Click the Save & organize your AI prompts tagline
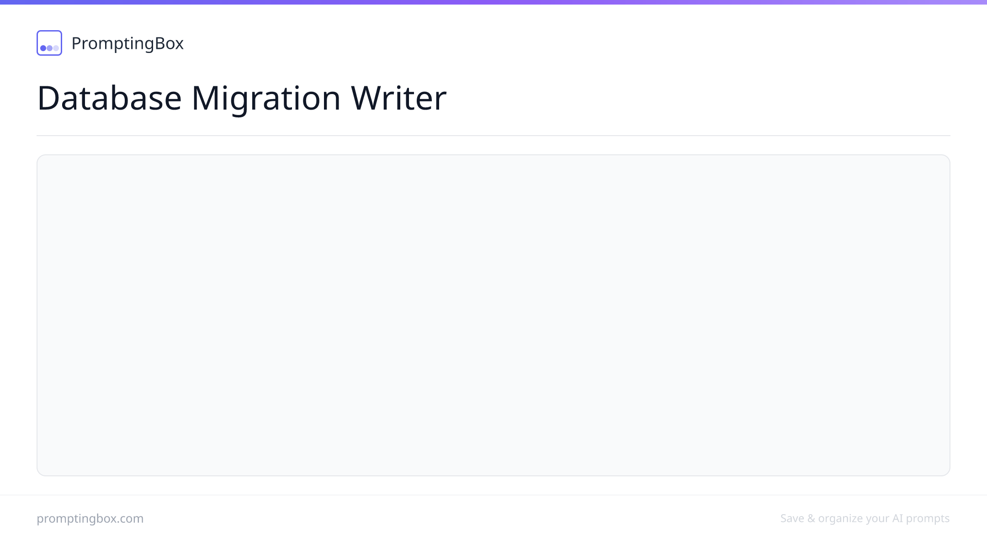The width and height of the screenshot is (987, 548). point(865,518)
